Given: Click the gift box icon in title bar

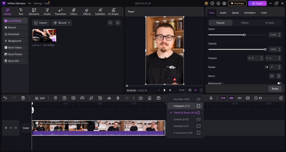Looking at the screenshot, I should pyautogui.click(x=206, y=3).
